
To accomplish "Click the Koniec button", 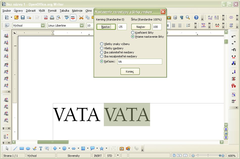I will (x=130, y=72).
